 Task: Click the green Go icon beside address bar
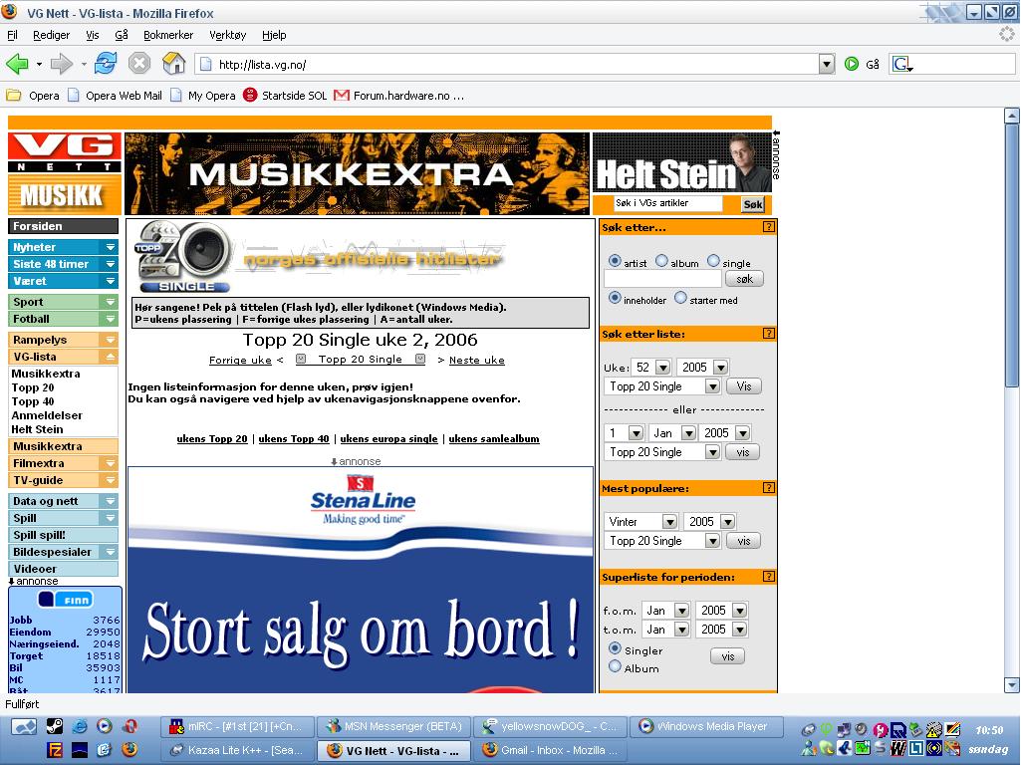point(852,64)
